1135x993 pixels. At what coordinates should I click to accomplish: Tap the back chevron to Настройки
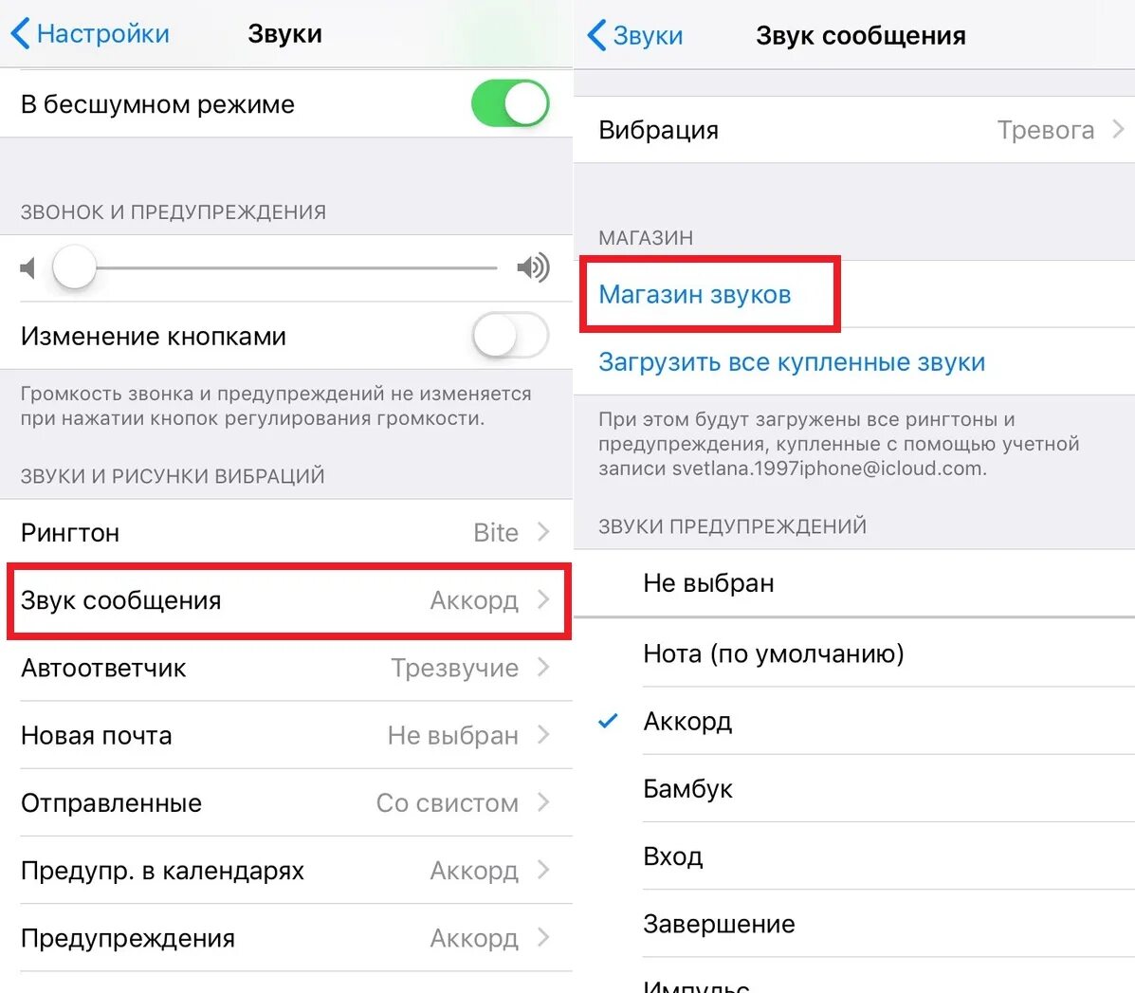pos(20,34)
